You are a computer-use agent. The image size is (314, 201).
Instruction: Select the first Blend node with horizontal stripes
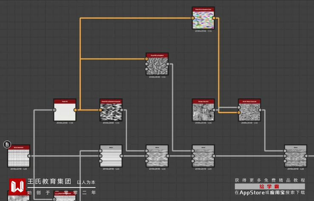(111, 156)
